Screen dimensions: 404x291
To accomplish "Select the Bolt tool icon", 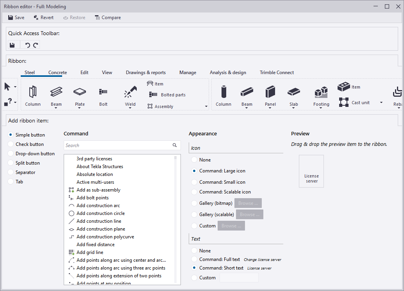I will point(103,92).
